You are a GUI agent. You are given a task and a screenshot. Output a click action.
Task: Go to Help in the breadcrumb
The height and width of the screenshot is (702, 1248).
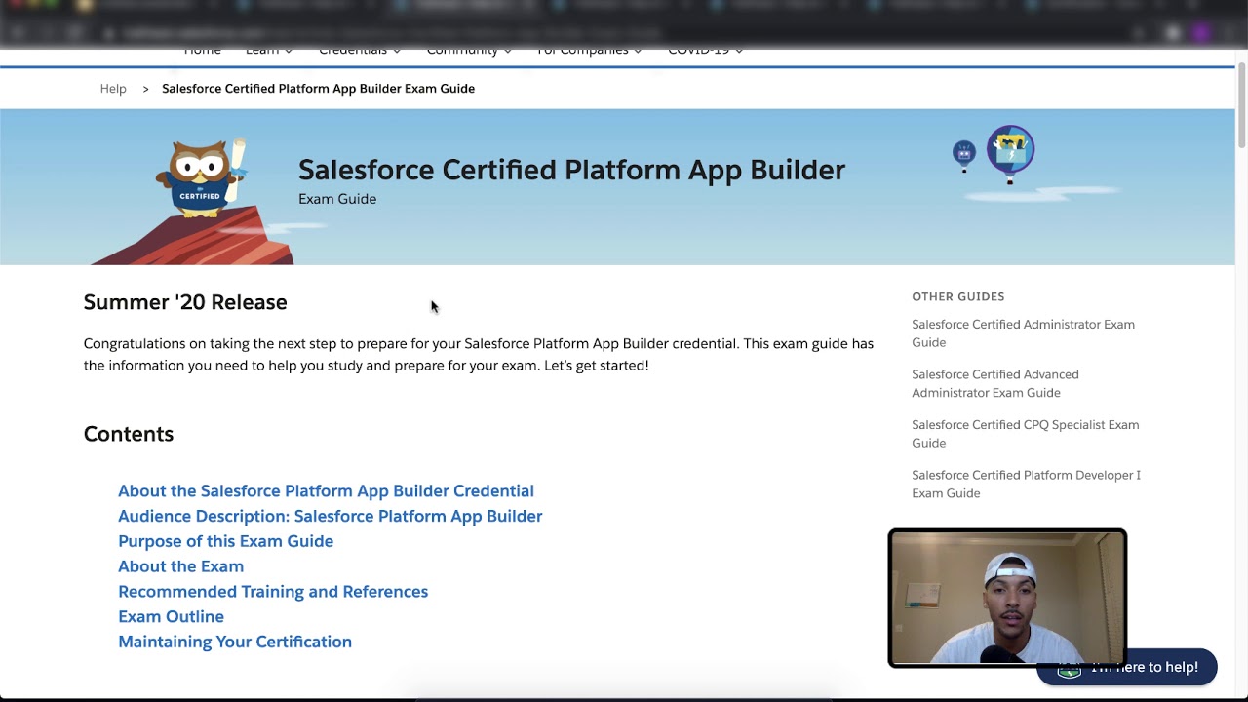(x=113, y=89)
